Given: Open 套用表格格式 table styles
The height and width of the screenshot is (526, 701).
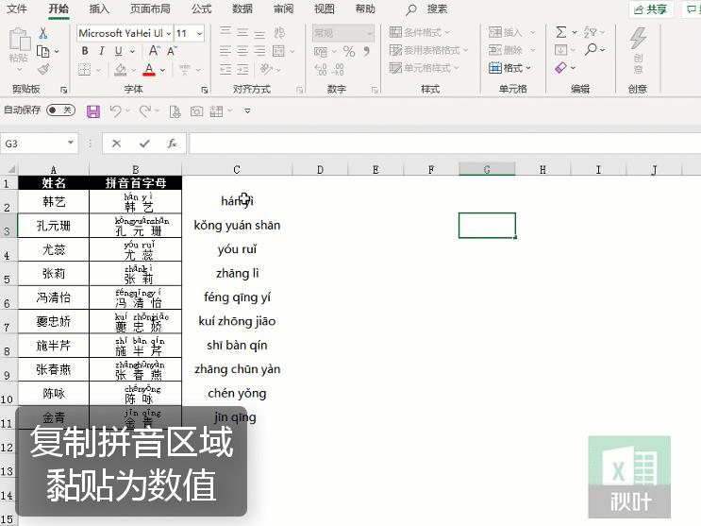Looking at the screenshot, I should (x=428, y=50).
